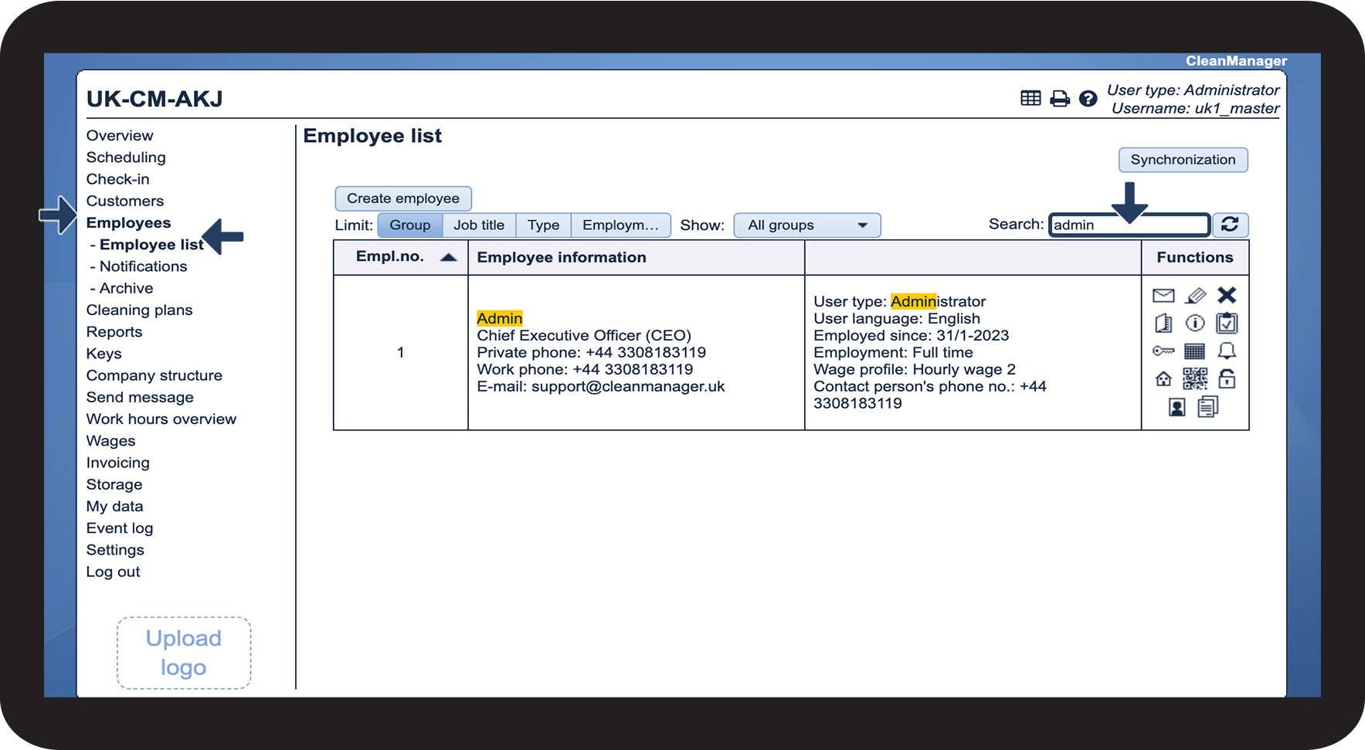Click the Create employee button
This screenshot has height=750, width=1365.
pyautogui.click(x=403, y=199)
